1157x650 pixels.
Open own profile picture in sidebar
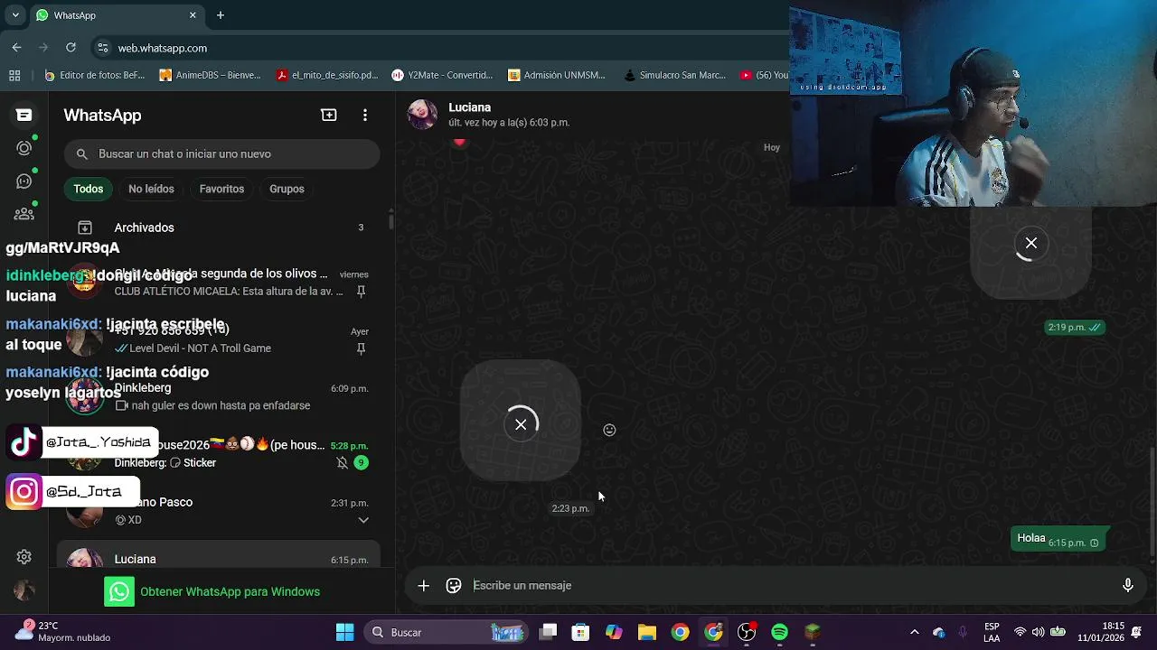24,590
